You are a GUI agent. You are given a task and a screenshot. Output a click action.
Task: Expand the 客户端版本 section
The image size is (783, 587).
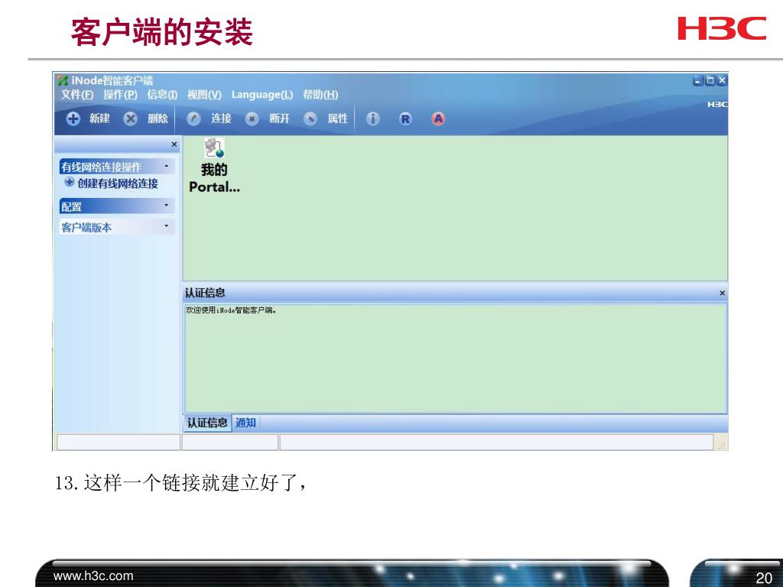[x=166, y=226]
